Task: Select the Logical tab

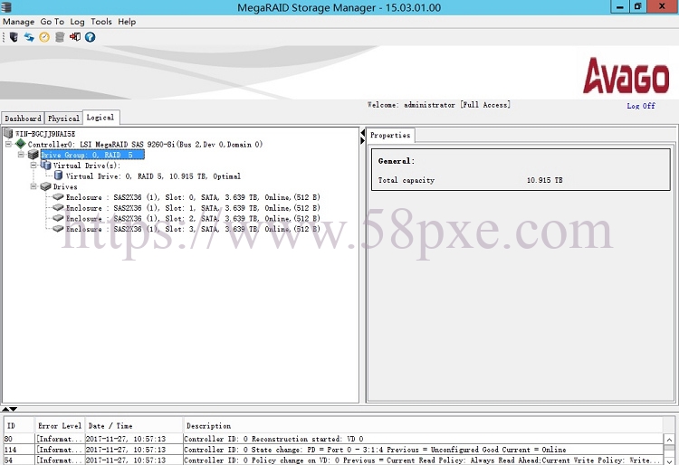Action: coord(100,118)
